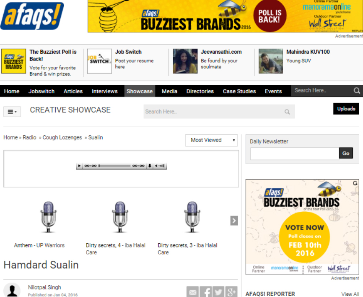363x297 pixels.
Task: Seek within the audio progress bar
Action: point(114,166)
